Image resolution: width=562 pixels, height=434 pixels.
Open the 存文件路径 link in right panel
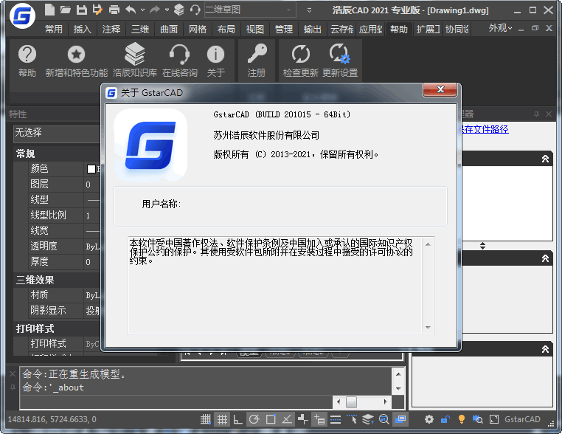tap(485, 129)
